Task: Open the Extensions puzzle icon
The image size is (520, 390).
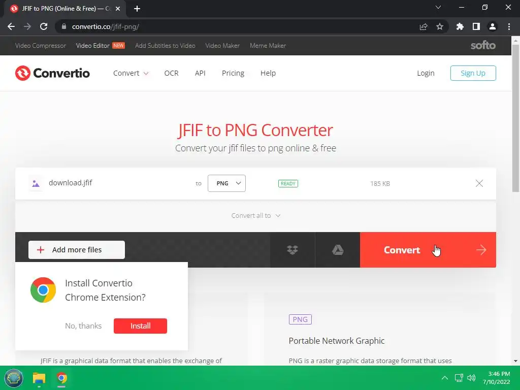Action: coord(460,26)
